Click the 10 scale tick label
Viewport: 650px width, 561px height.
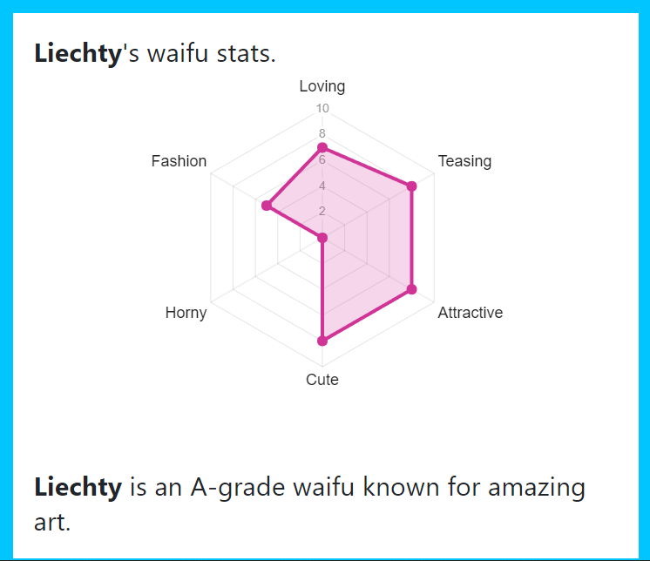tap(322, 108)
